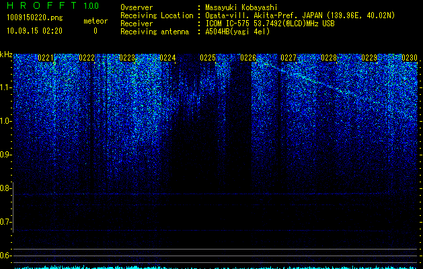Click the 1.1 frequency axis label
Screen dimensions: 423x269
coord(5,87)
